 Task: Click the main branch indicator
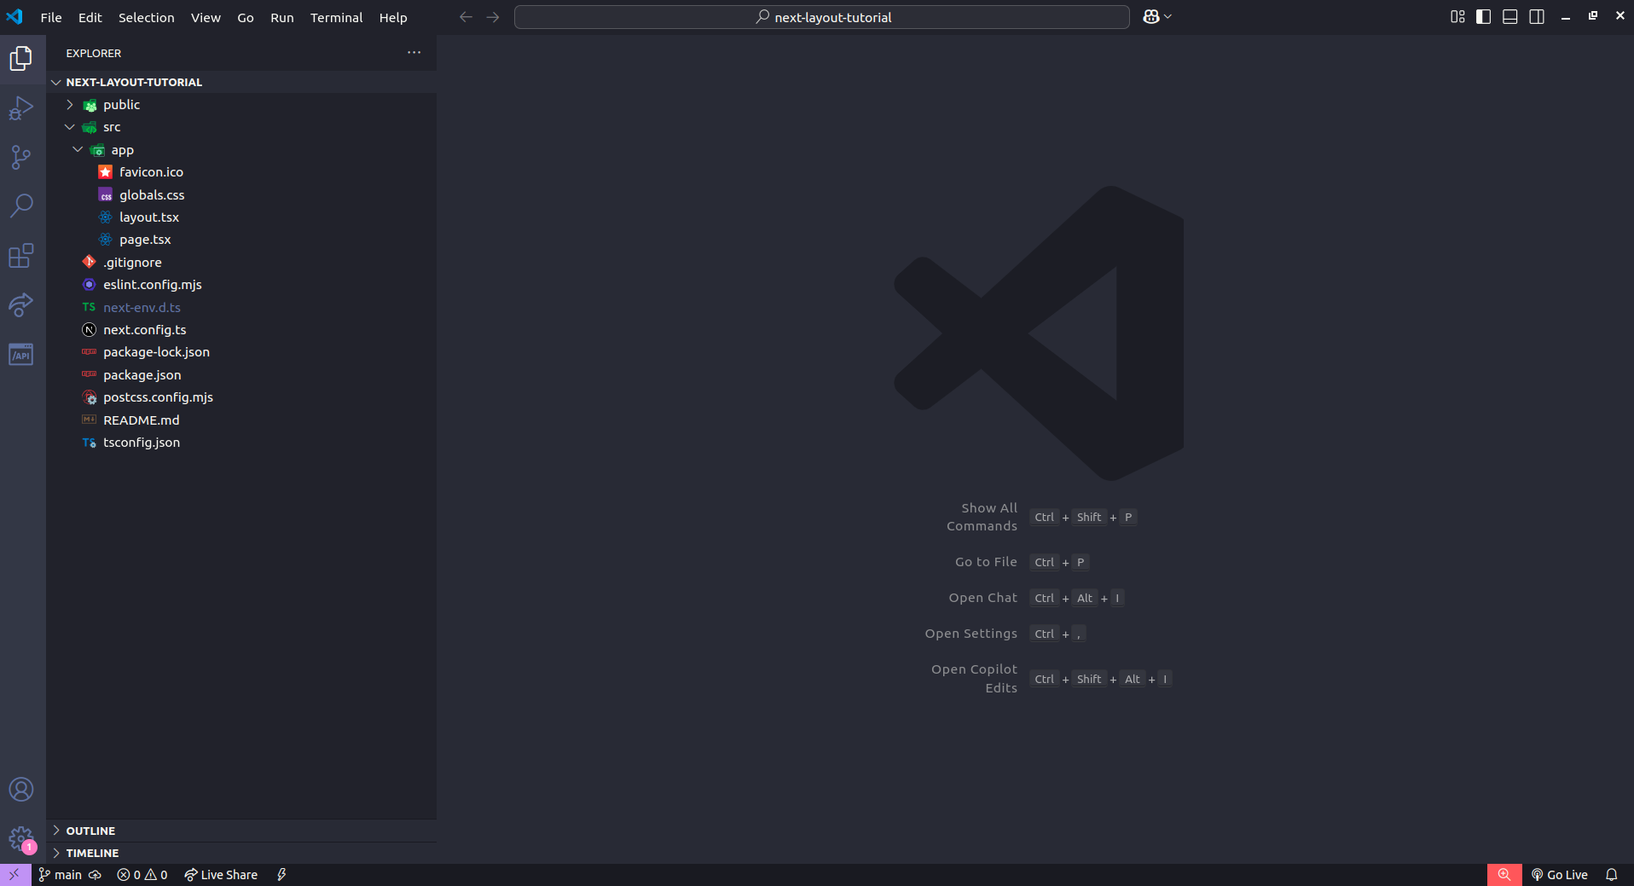(x=60, y=875)
